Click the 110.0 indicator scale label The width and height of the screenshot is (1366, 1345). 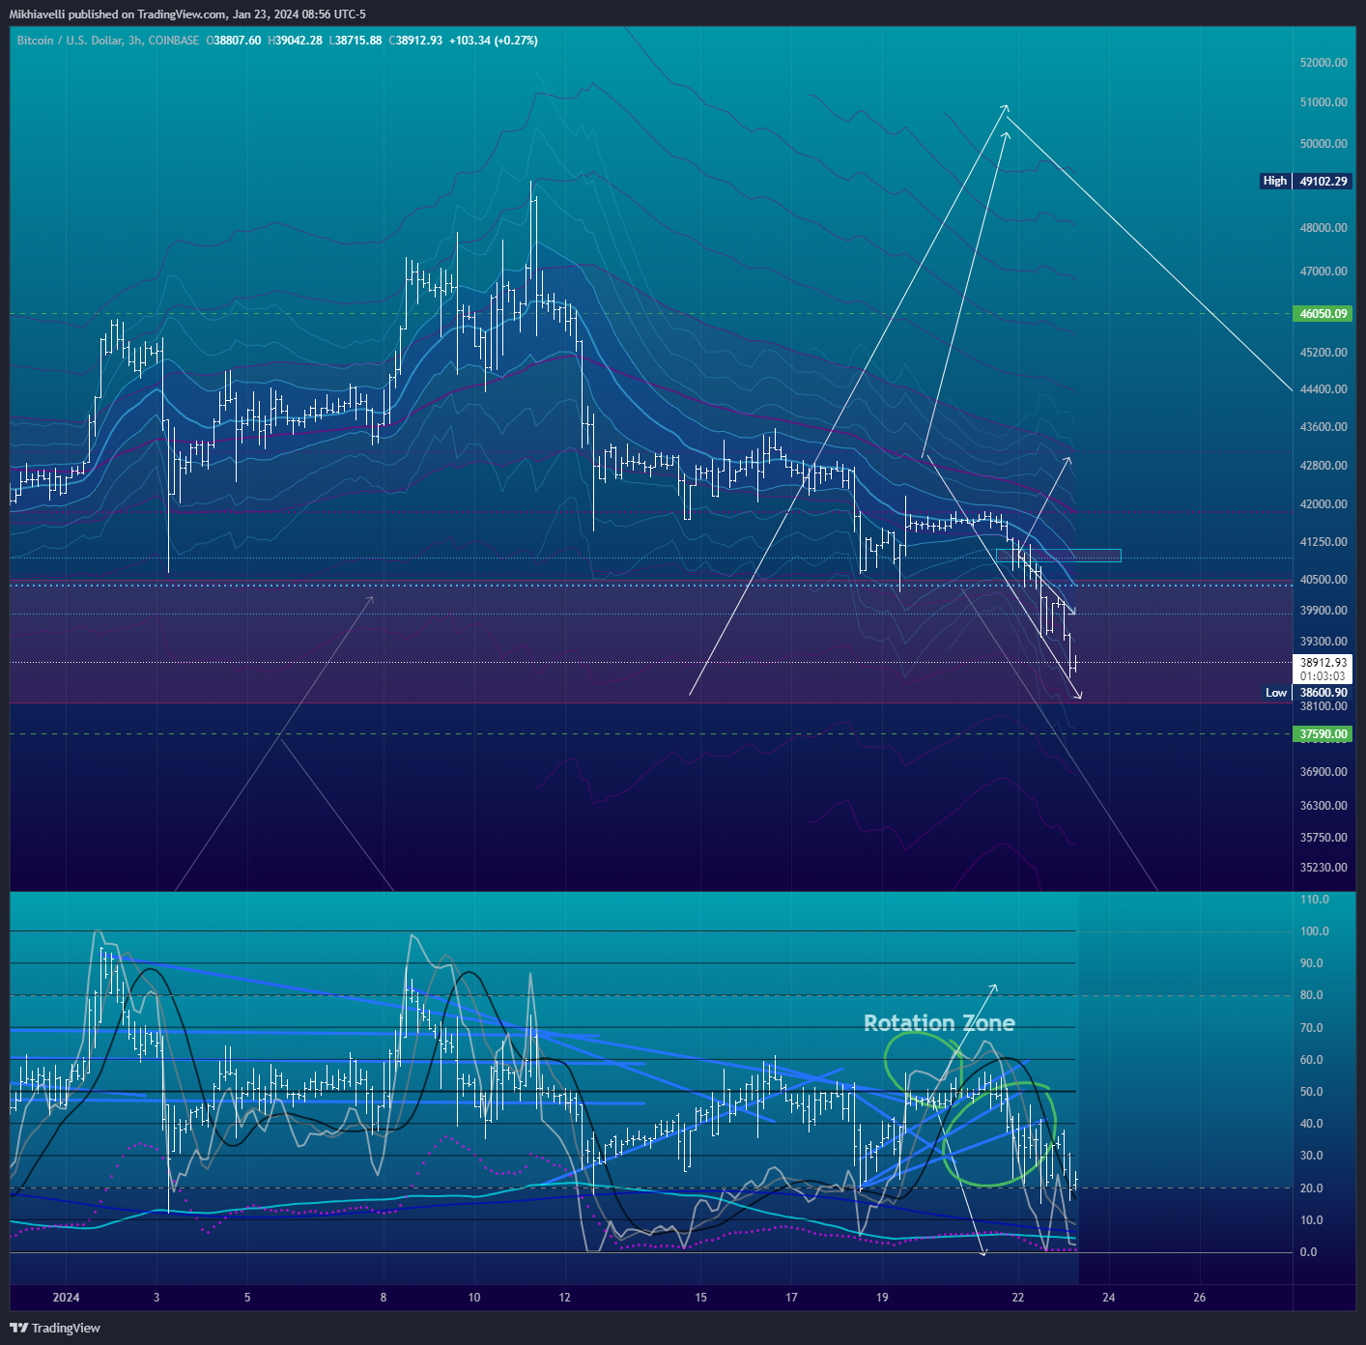pos(1314,900)
